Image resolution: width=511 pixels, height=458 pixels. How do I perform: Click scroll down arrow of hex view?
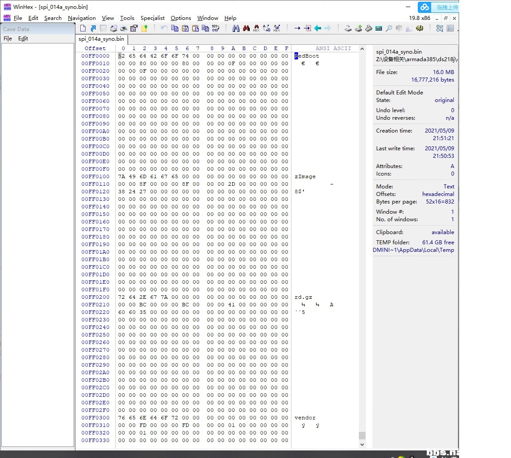pos(362,444)
